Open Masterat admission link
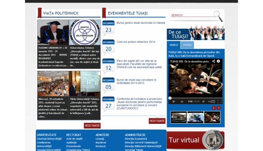The height and width of the screenshot is (151, 263). tap(101, 142)
